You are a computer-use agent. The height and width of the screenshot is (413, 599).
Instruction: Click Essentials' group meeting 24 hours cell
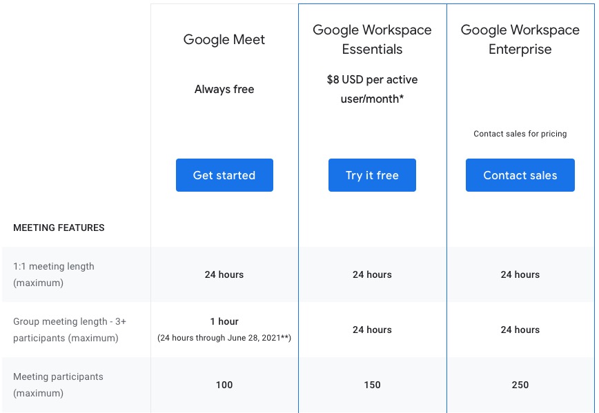372,330
